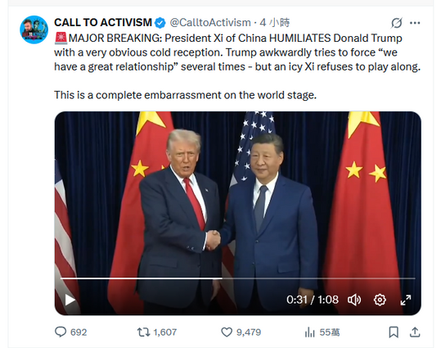Share the post using the upload icon
441x348 pixels.
[x=415, y=332]
